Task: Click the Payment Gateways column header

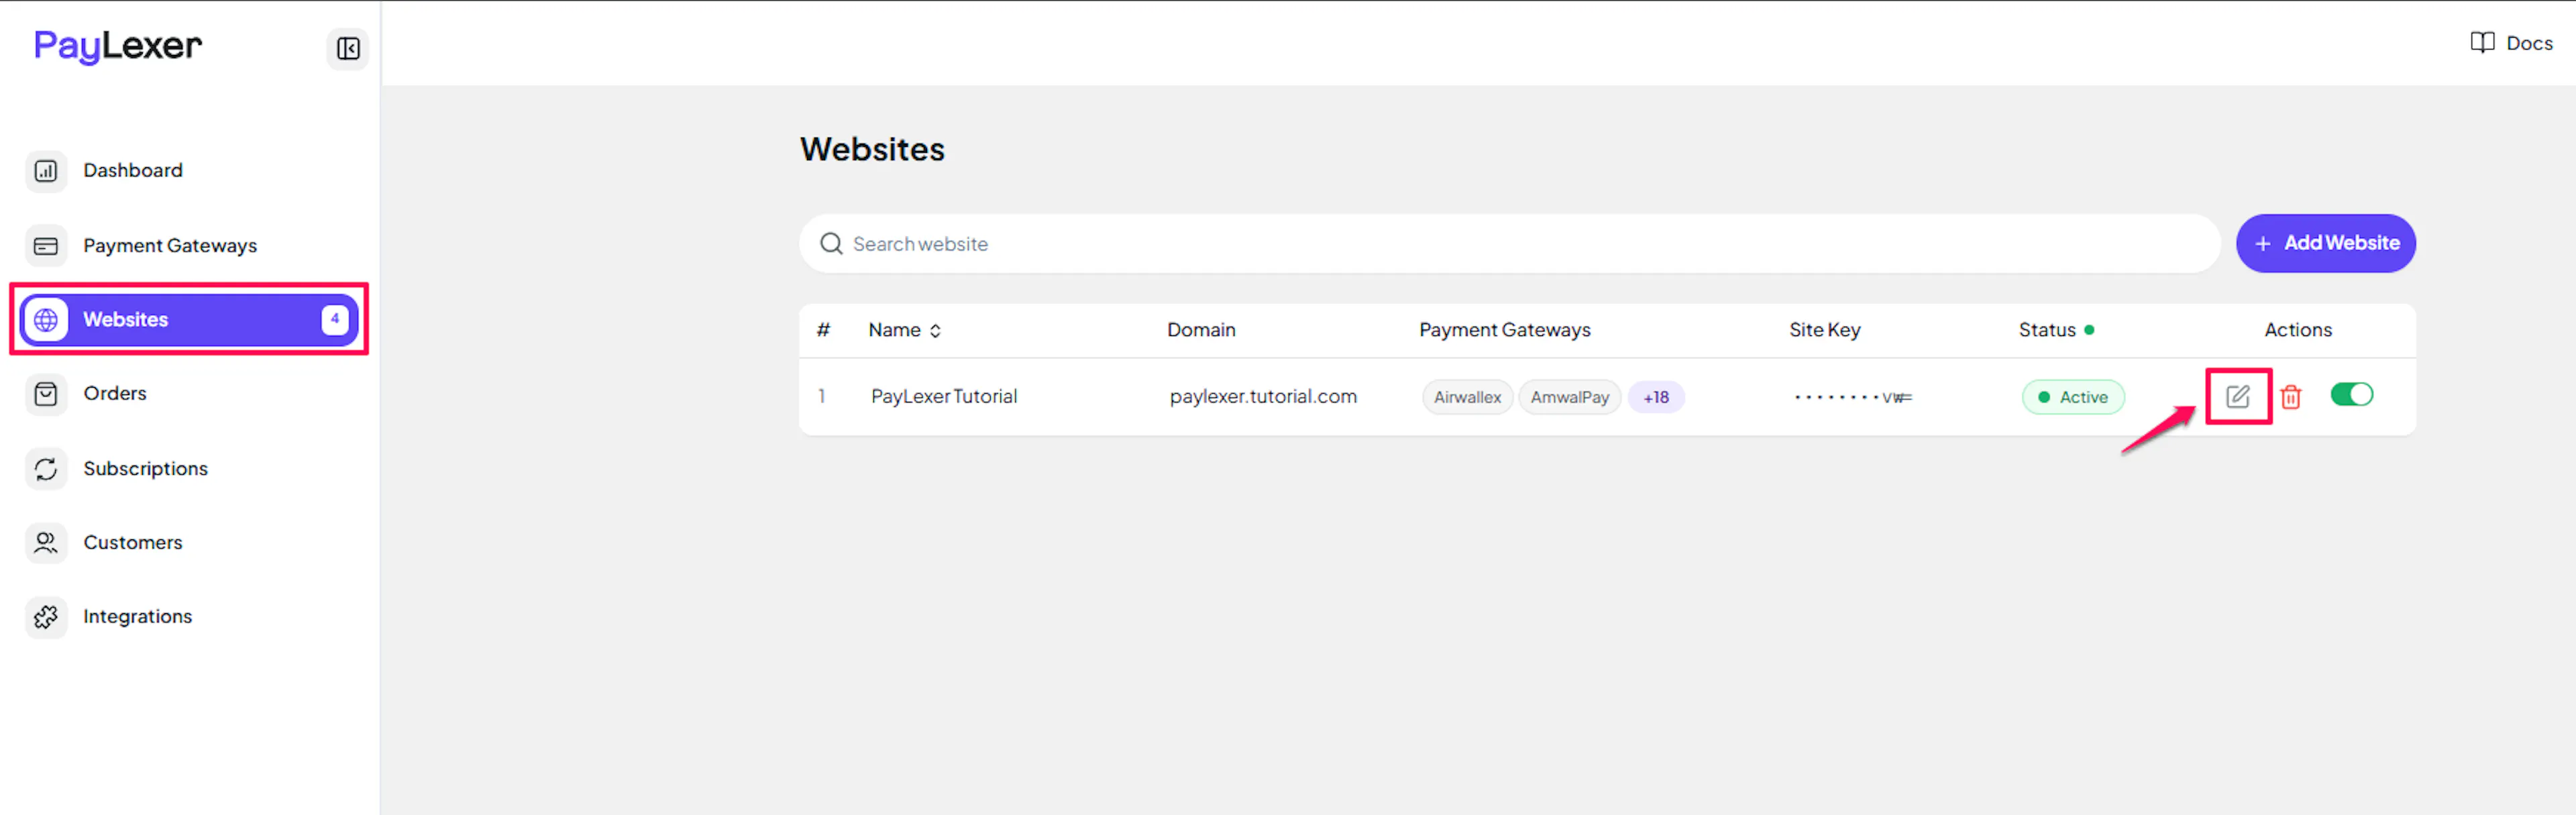Action: click(1504, 330)
